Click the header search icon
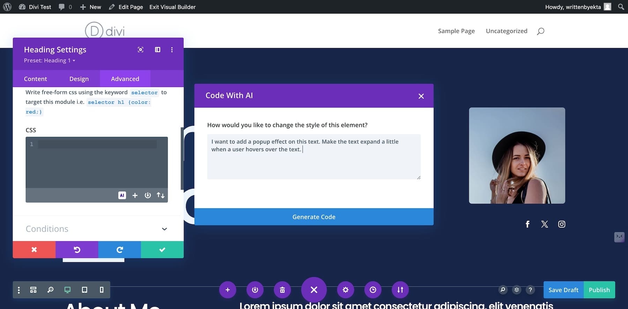Screen dimensions: 628x309 540,31
